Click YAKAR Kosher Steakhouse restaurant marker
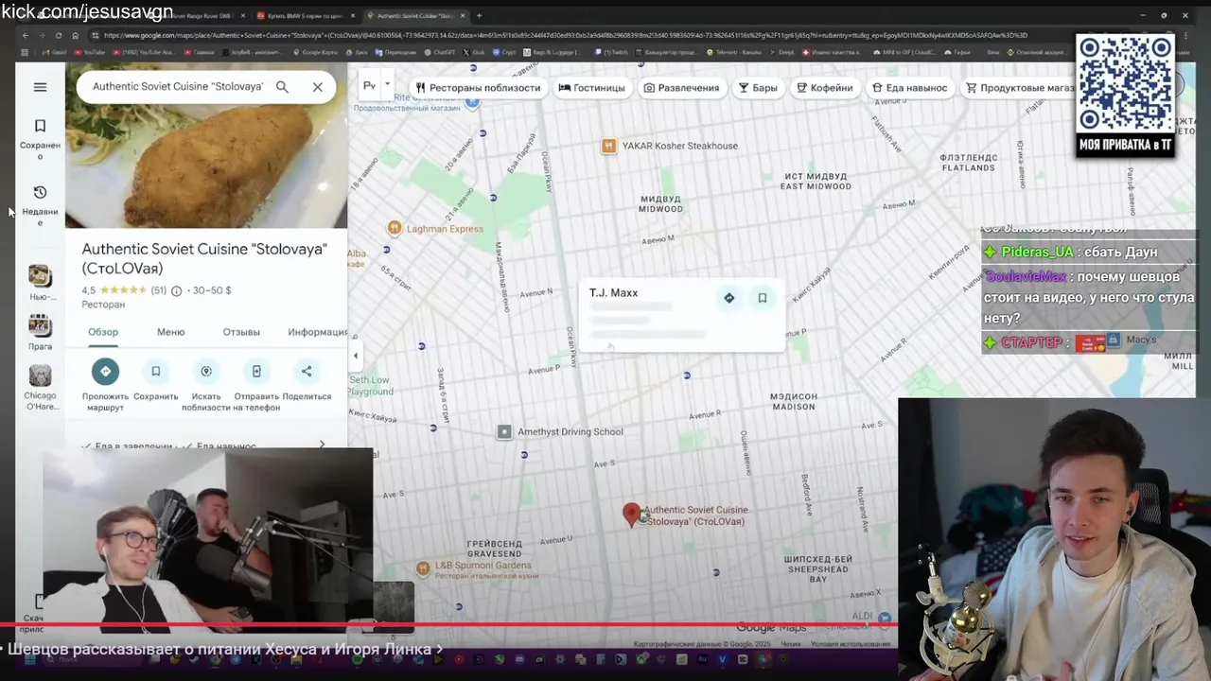The width and height of the screenshot is (1211, 681). [609, 146]
